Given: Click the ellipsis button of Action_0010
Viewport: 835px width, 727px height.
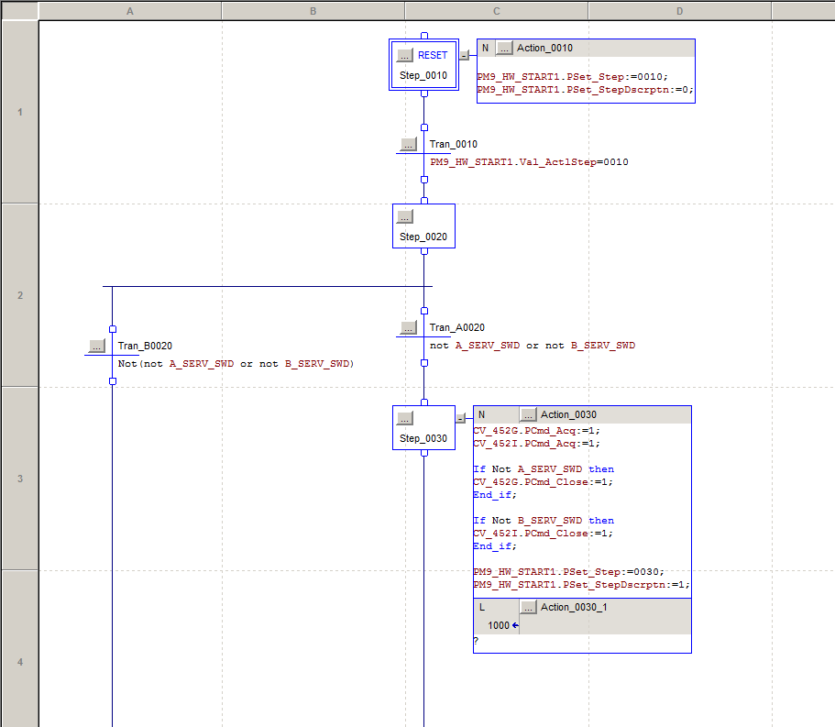Looking at the screenshot, I should [x=504, y=48].
